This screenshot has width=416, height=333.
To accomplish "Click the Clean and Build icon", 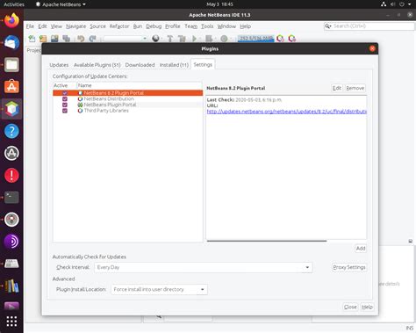I will click(182, 39).
